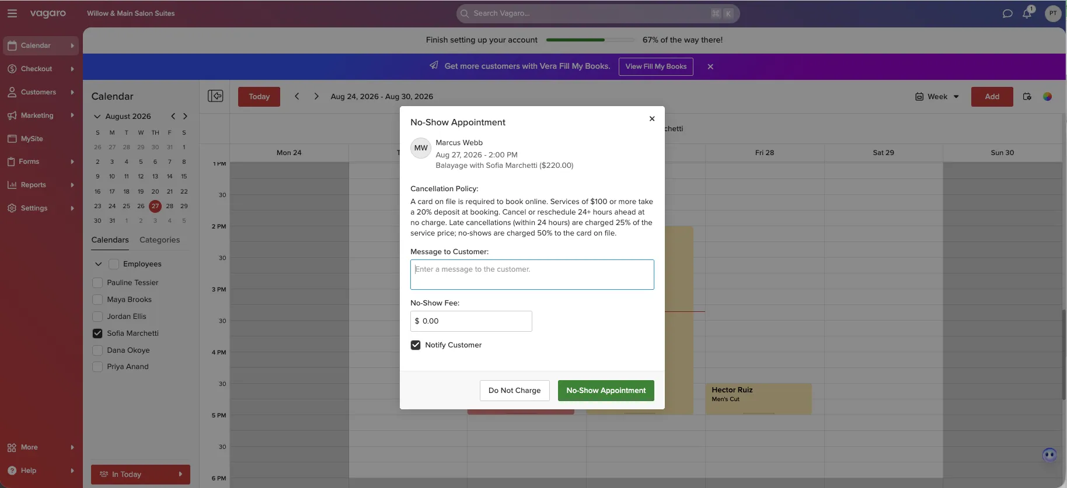Uncheck Sofia Marchetti calendar checkbox
The image size is (1067, 488).
(x=97, y=333)
